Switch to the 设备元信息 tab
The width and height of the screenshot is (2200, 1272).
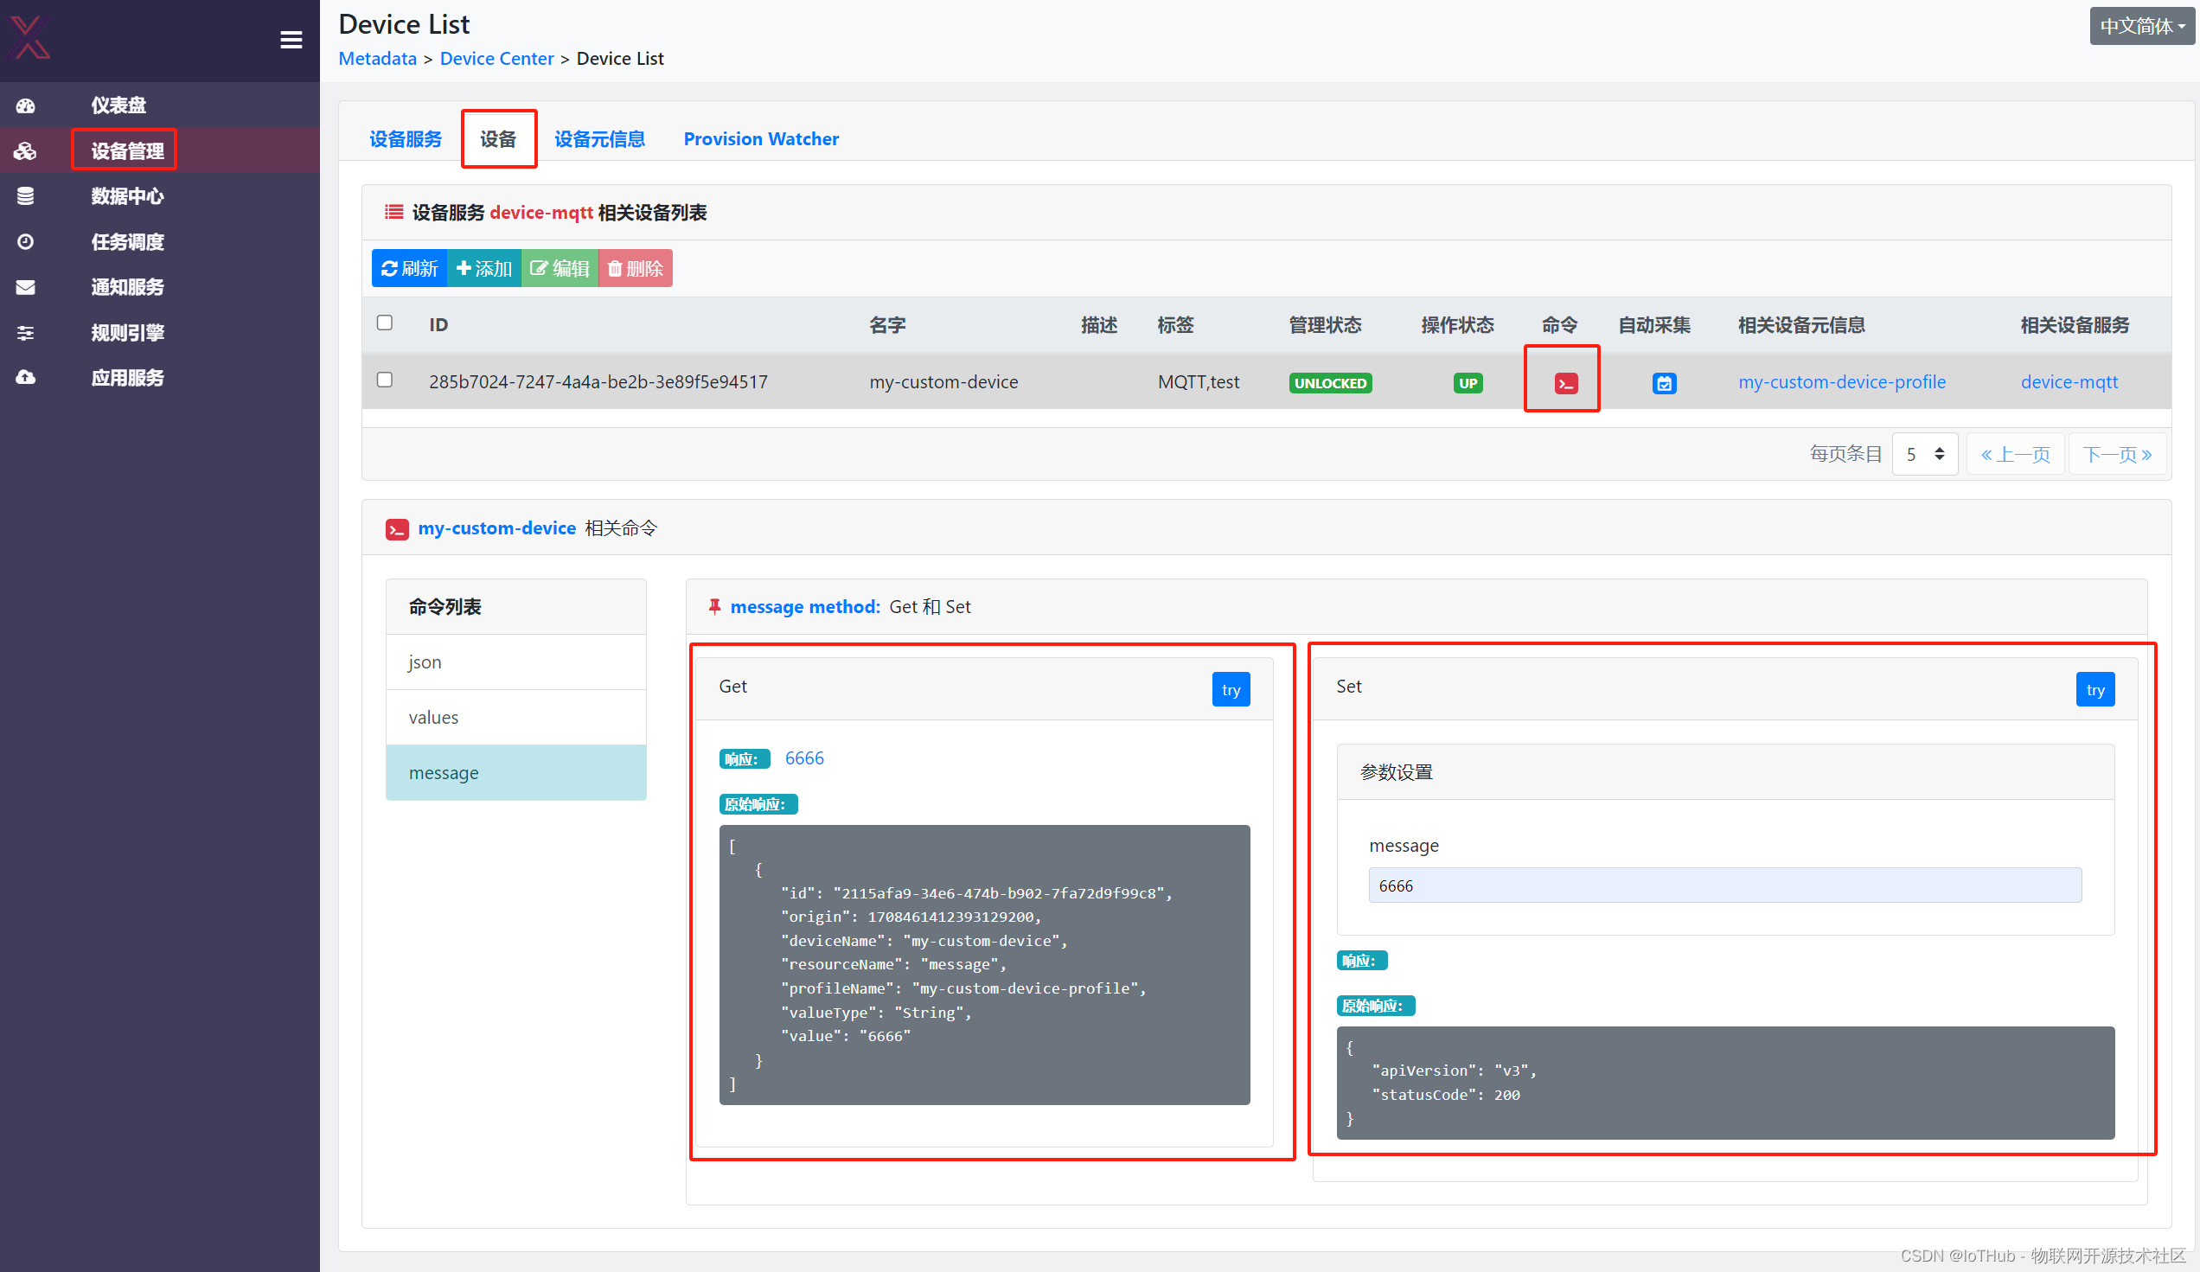(x=599, y=139)
